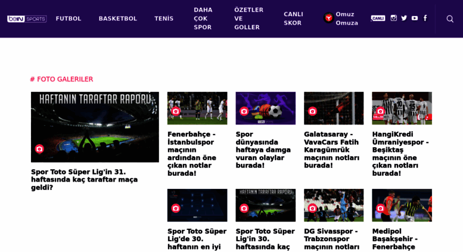
Task: Open the # Foto Galeriler section heading
Action: [61, 79]
